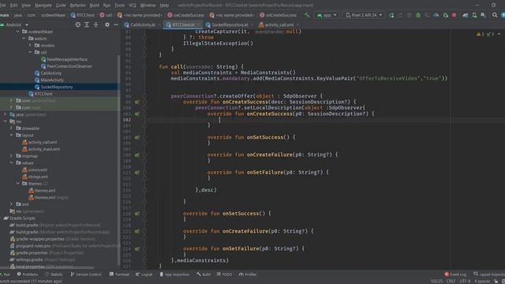Open the Profiler tool window

pyautogui.click(x=248, y=275)
